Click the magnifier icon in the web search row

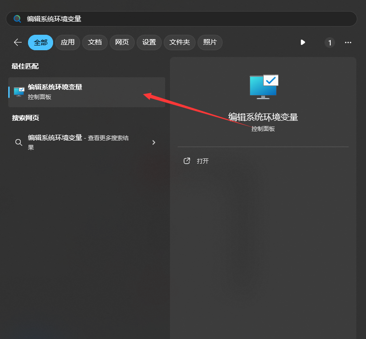[19, 142]
